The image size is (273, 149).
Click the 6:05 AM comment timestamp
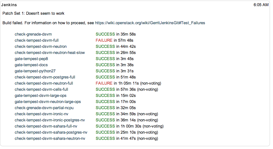[x=261, y=5]
